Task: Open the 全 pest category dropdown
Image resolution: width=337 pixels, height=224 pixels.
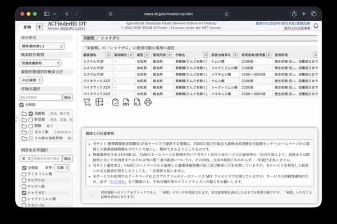Action: (26, 158)
